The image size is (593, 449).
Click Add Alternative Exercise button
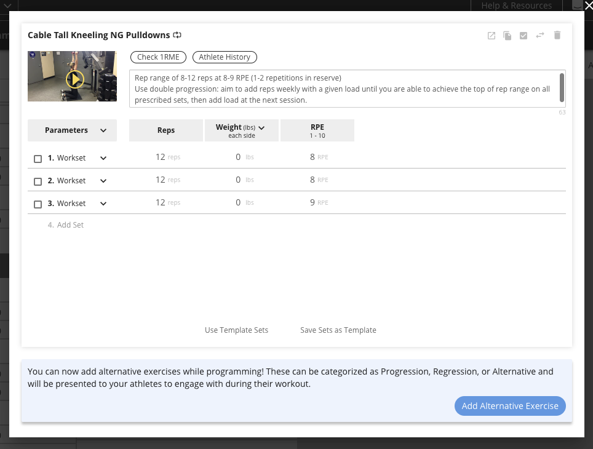[510, 406]
